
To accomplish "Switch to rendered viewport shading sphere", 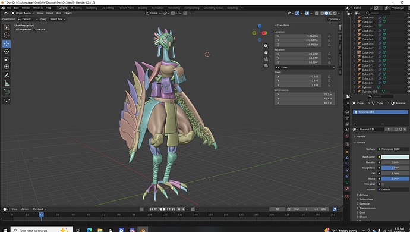I will coord(335,13).
